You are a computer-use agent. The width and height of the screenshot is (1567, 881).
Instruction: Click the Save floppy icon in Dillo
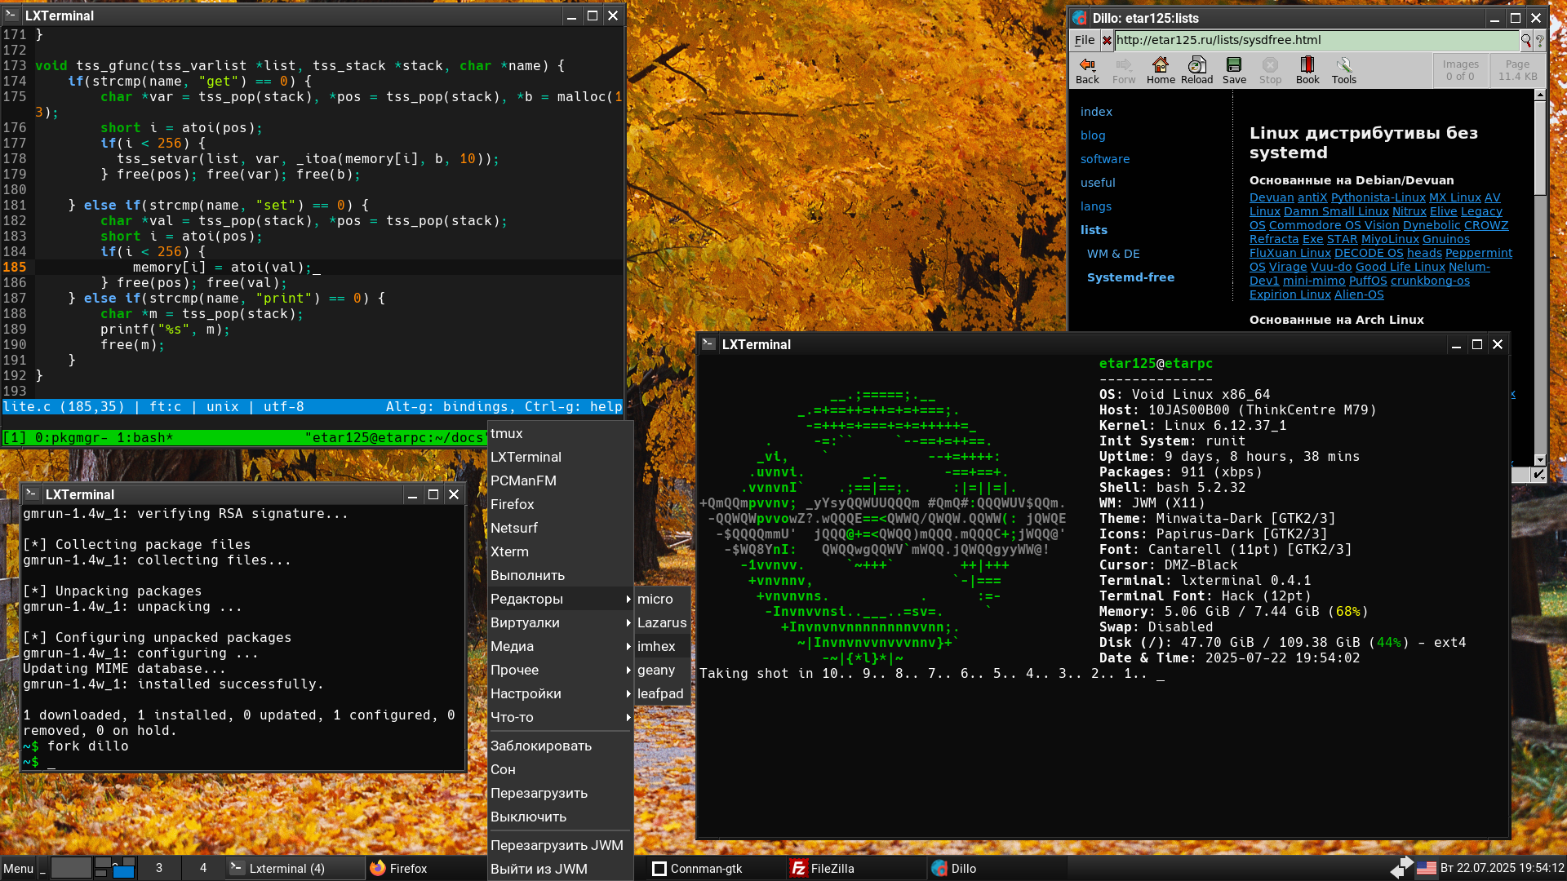tap(1233, 66)
